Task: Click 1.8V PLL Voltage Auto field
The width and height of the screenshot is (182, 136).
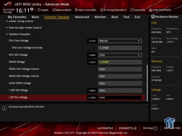Action: pos(120,97)
